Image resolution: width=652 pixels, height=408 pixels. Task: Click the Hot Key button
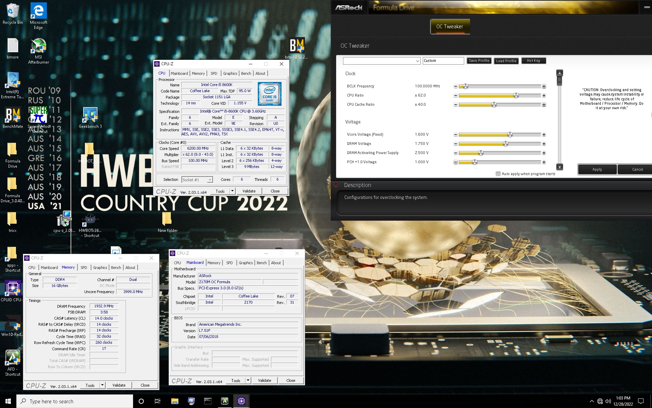533,61
